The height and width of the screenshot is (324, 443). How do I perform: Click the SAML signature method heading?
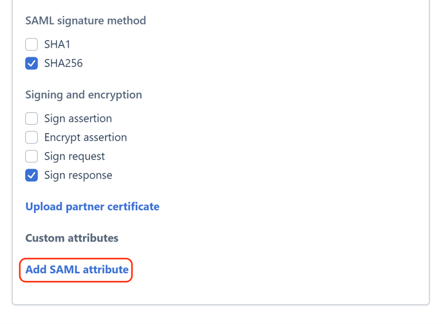[86, 21]
